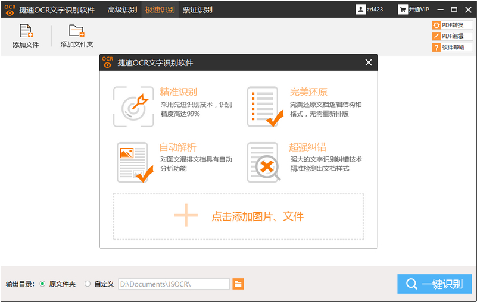Switch to the 票证识别 tab
Screen dimensions: 477x302
coord(197,10)
